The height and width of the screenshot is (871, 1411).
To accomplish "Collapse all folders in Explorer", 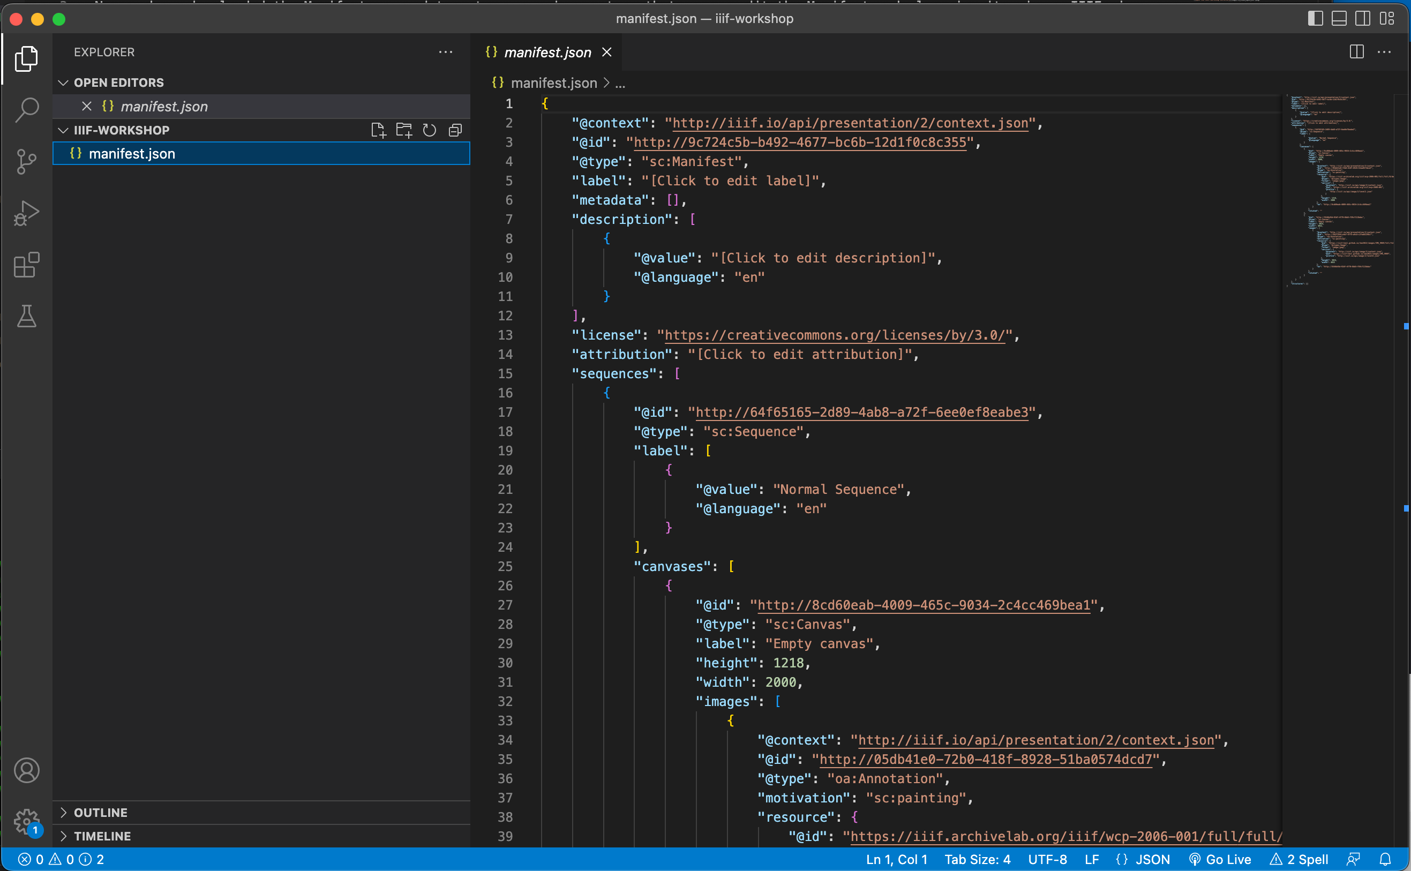I will point(455,130).
